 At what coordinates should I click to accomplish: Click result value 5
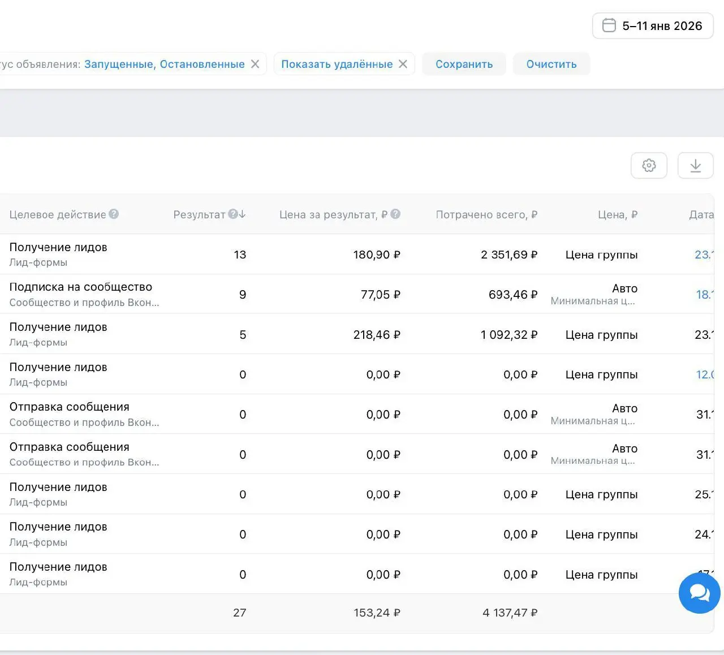click(243, 335)
